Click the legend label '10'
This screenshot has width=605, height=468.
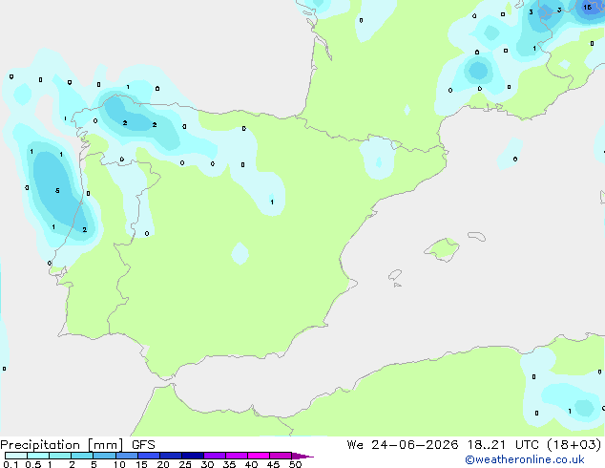(119, 464)
